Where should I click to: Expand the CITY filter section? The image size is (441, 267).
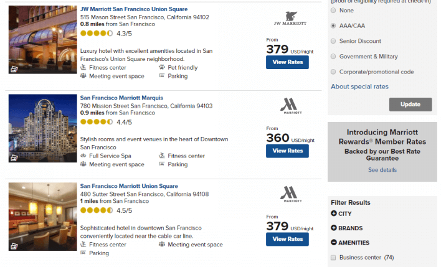(334, 214)
